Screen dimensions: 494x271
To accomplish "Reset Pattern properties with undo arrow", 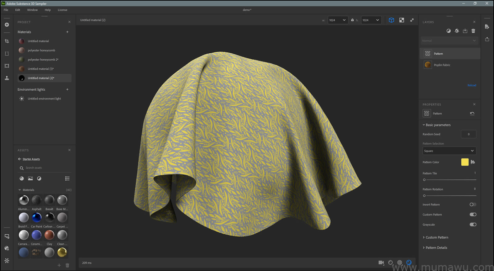I will coord(472,114).
